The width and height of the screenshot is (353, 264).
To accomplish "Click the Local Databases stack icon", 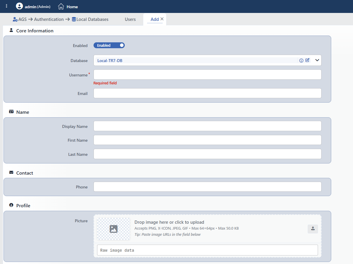I will [x=74, y=19].
